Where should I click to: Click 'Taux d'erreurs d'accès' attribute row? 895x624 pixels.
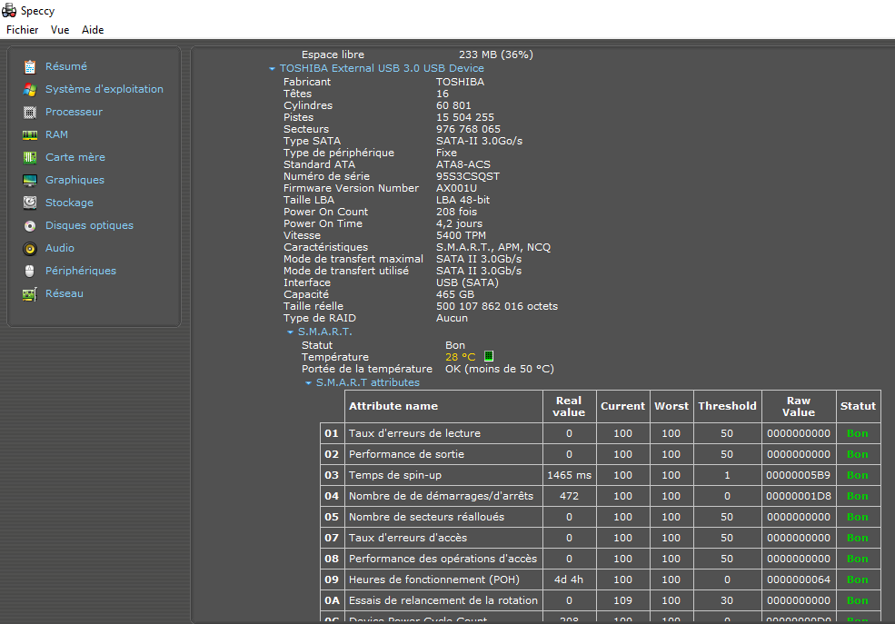[601, 538]
